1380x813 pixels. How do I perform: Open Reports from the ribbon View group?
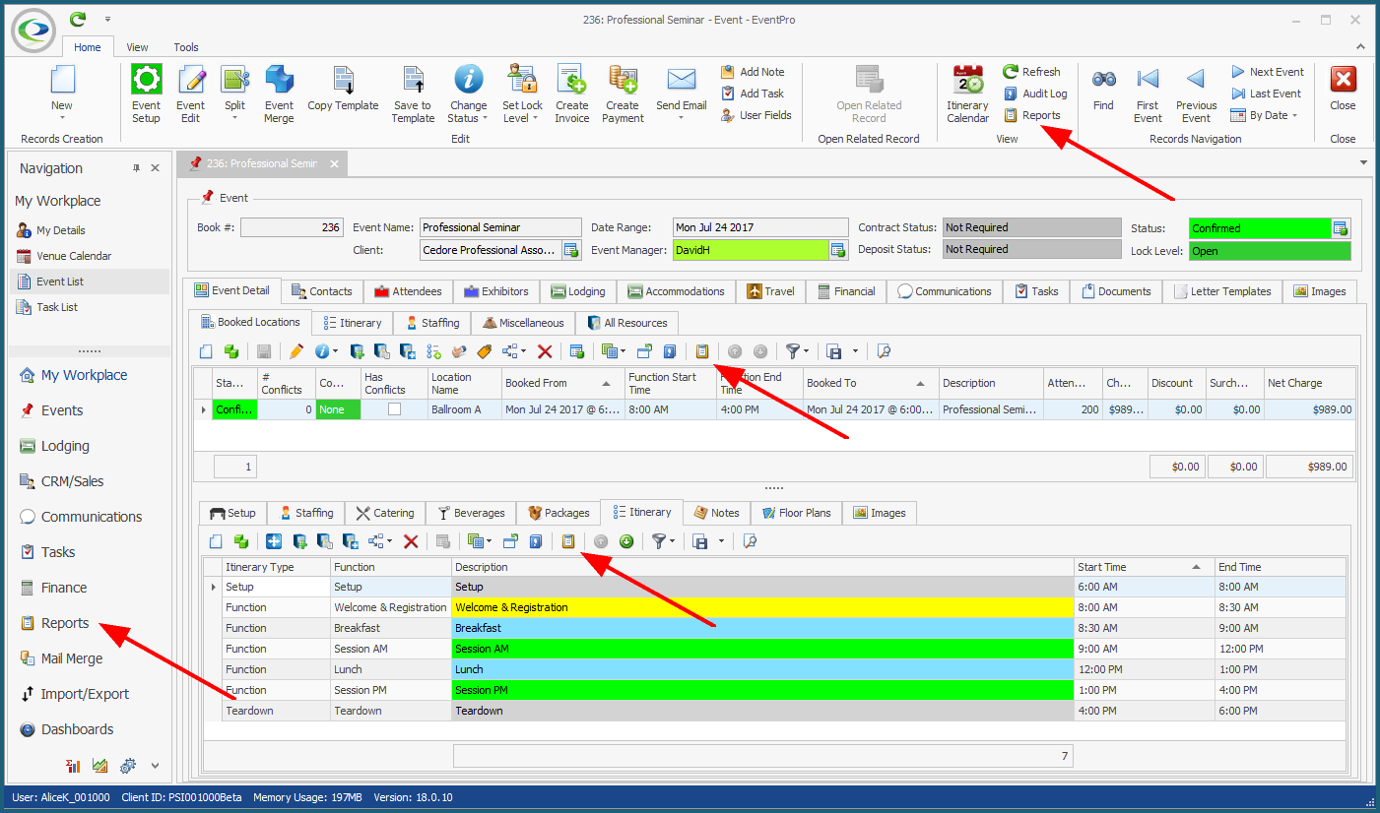(1031, 115)
